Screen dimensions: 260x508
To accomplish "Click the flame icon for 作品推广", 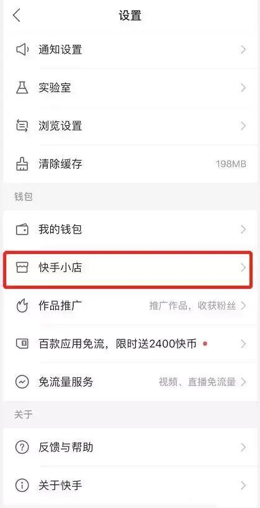I will click(22, 306).
